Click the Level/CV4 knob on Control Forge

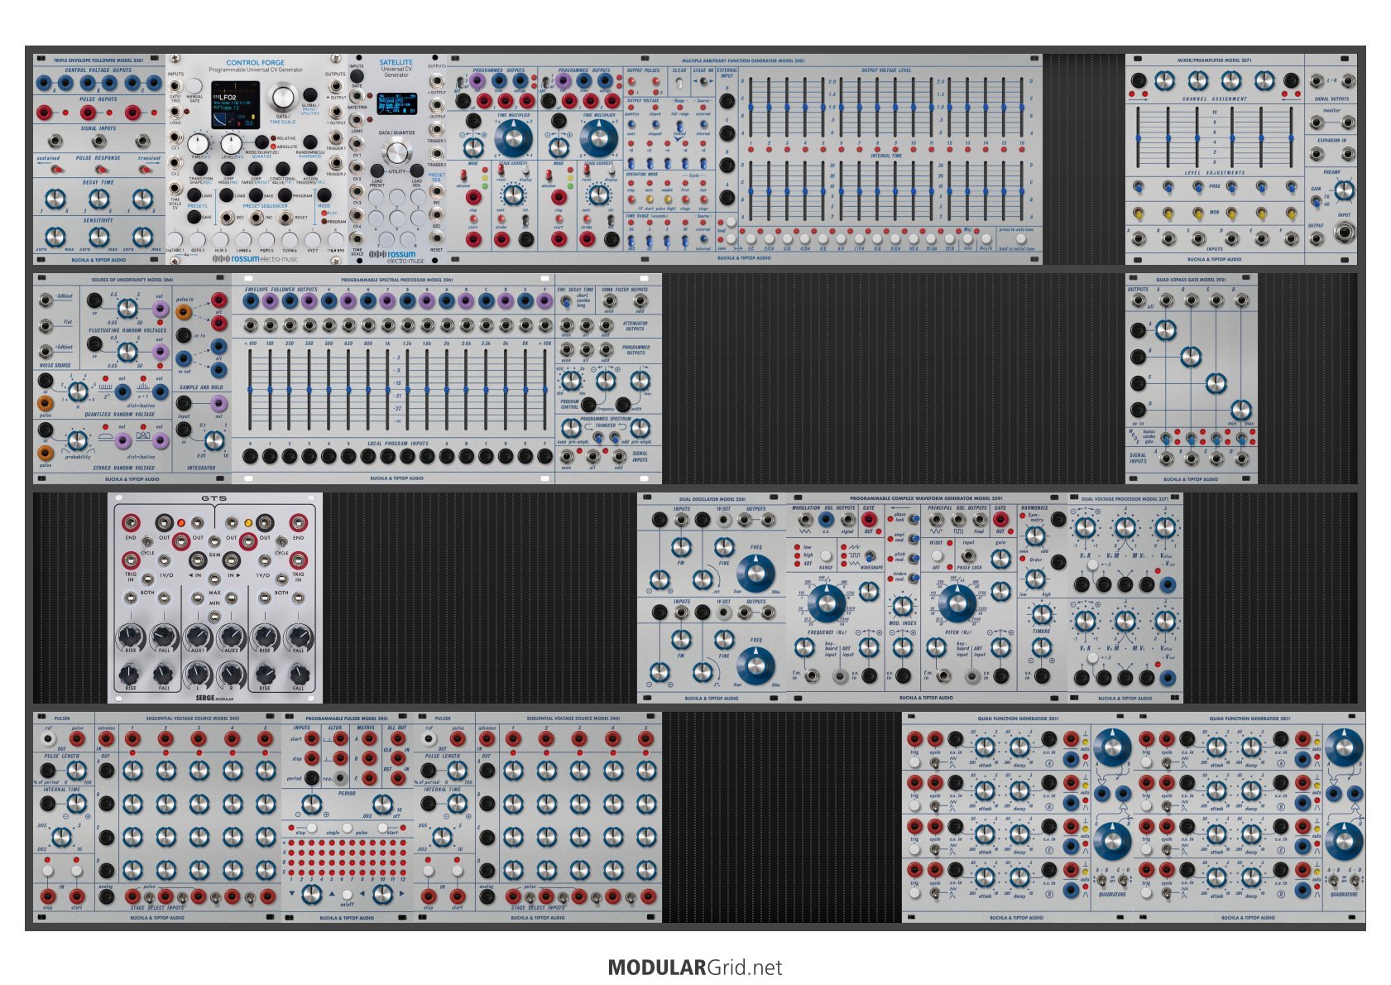pyautogui.click(x=232, y=142)
